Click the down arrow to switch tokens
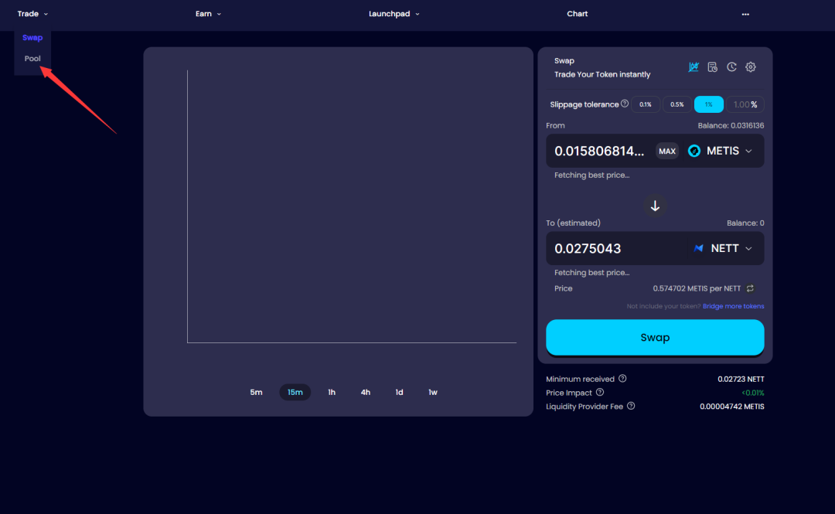The width and height of the screenshot is (835, 514). pyautogui.click(x=655, y=206)
